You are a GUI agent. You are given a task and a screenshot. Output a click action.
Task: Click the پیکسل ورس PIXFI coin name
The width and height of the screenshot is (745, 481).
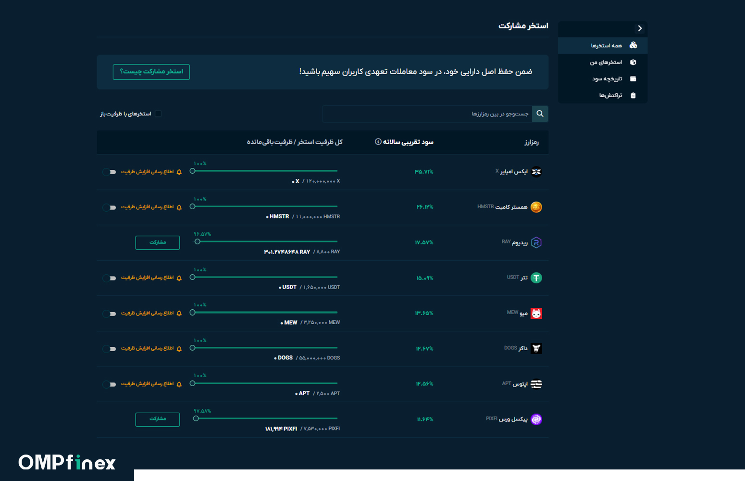[507, 419]
